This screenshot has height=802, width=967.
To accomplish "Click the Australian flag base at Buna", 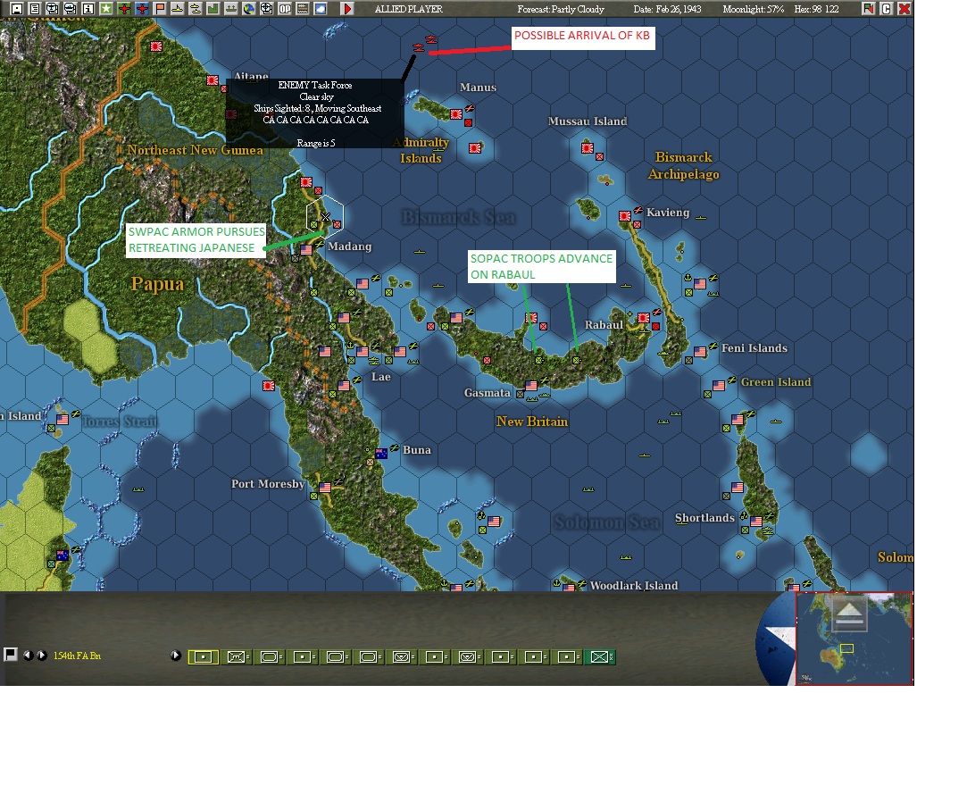I will tap(381, 454).
